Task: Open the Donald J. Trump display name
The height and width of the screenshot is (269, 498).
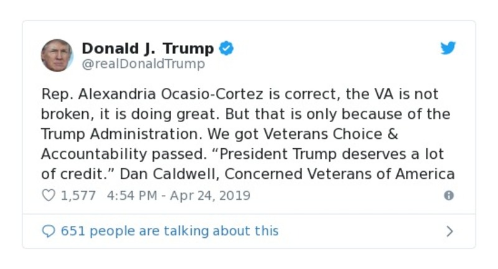Action: 148,49
